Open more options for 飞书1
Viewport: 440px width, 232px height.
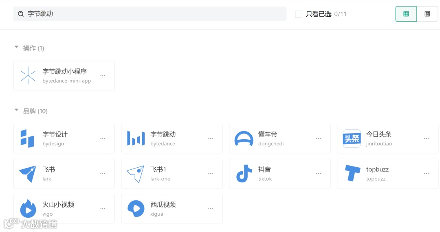pyautogui.click(x=211, y=174)
